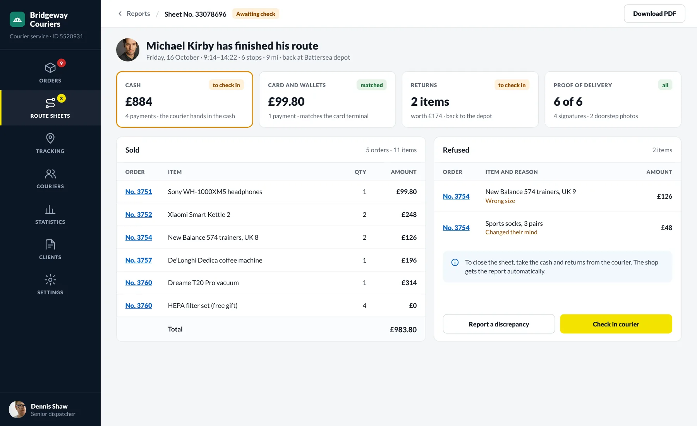
Task: Click the Total amount £983.80
Action: tap(403, 330)
